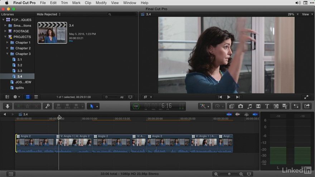Enter full screen viewer mode

306,97
